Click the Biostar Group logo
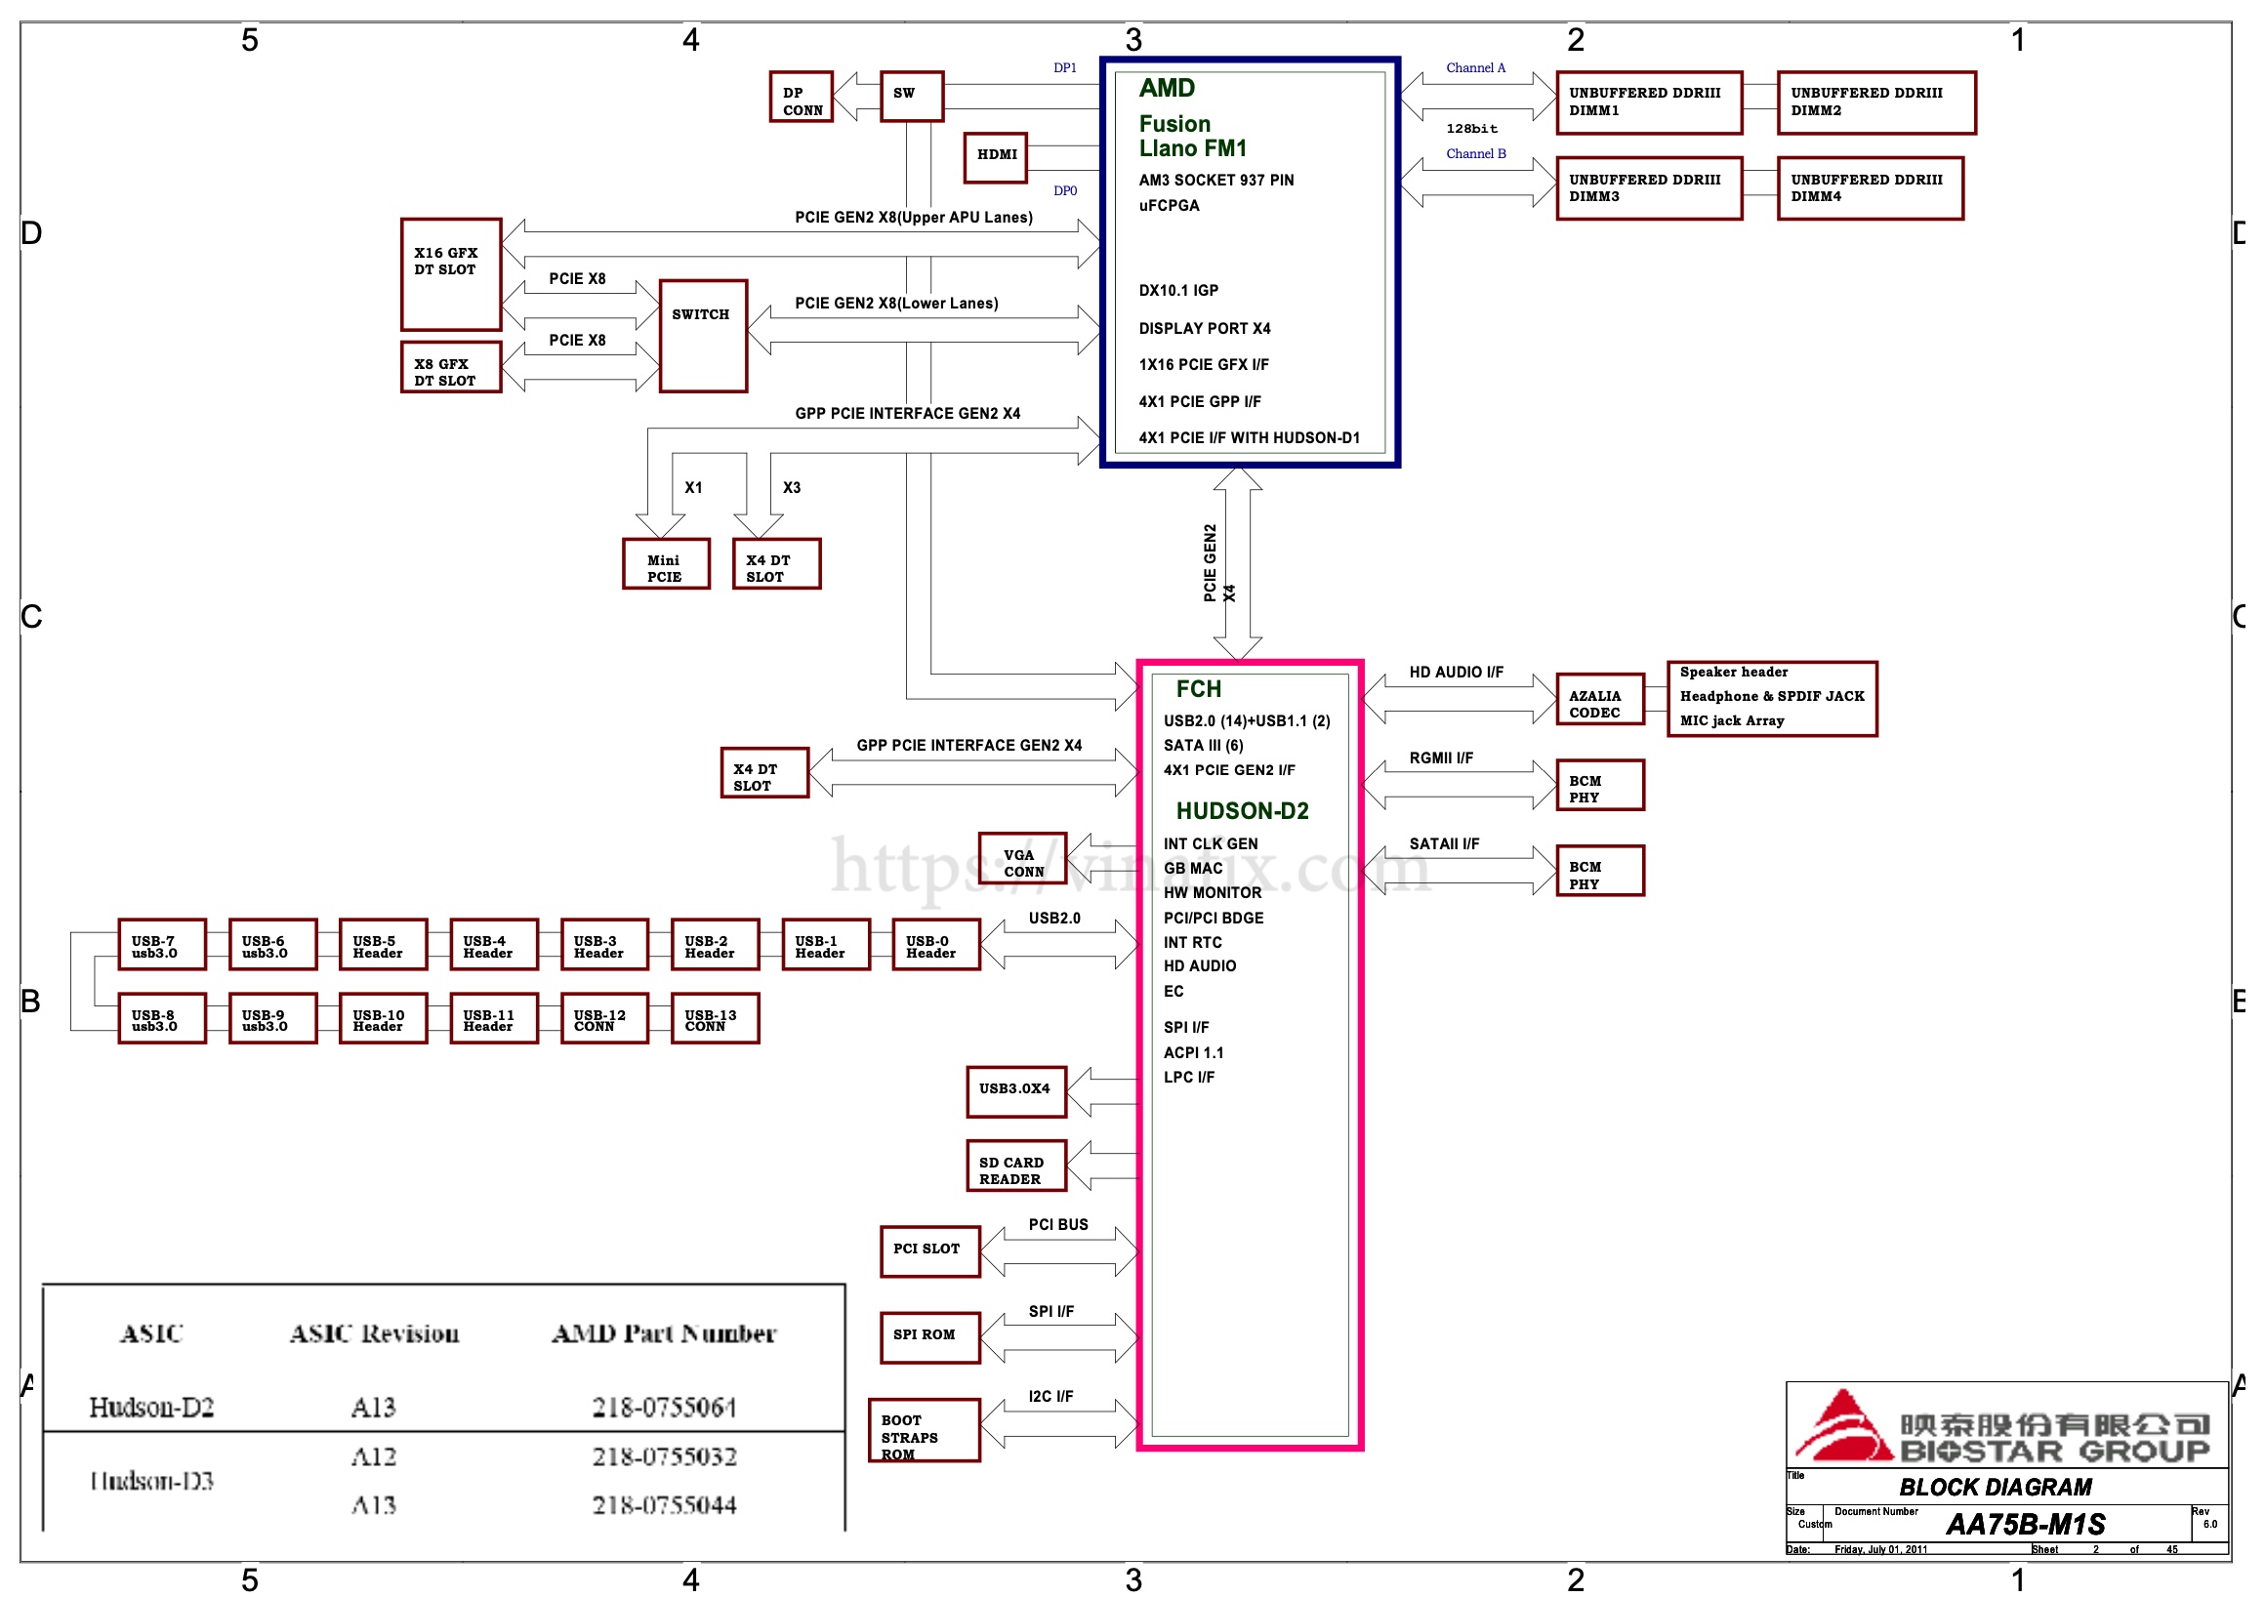The height and width of the screenshot is (1597, 2265). pyautogui.click(x=2001, y=1427)
